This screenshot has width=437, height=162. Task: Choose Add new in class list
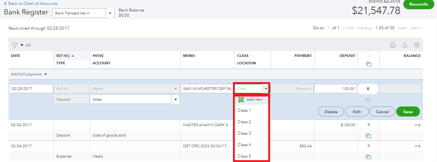pos(252,99)
